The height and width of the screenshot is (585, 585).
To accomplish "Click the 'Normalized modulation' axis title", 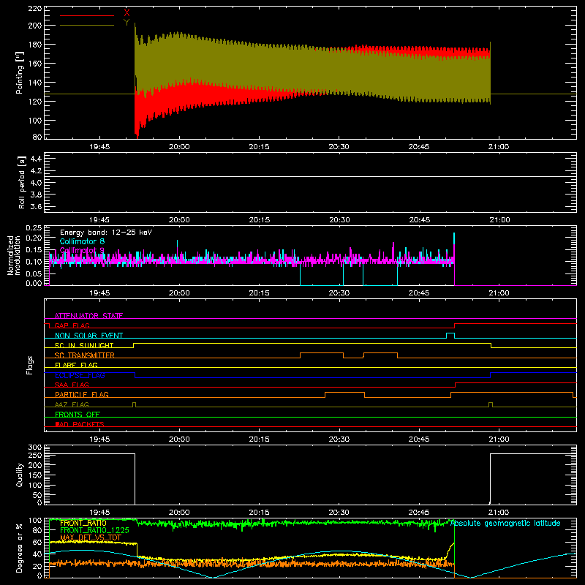I will click(14, 255).
